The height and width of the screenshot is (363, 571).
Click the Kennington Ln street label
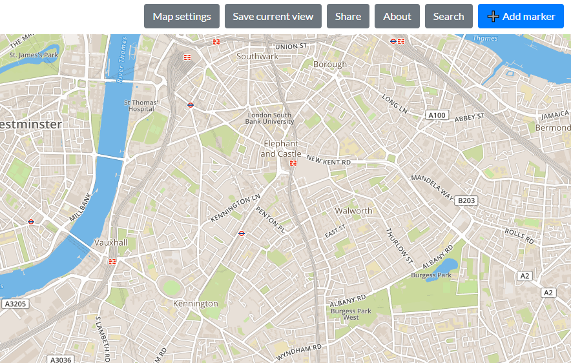(236, 208)
